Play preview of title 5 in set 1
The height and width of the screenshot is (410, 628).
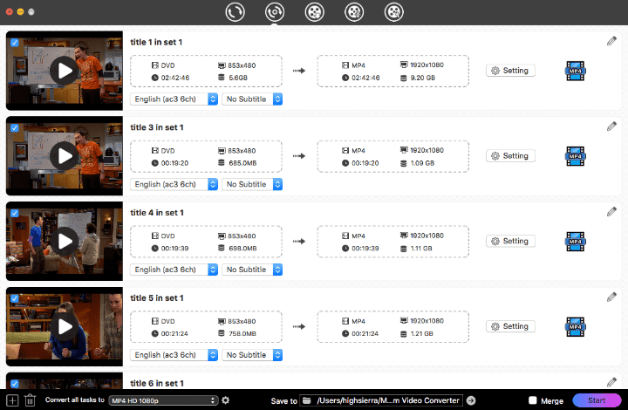coord(65,326)
